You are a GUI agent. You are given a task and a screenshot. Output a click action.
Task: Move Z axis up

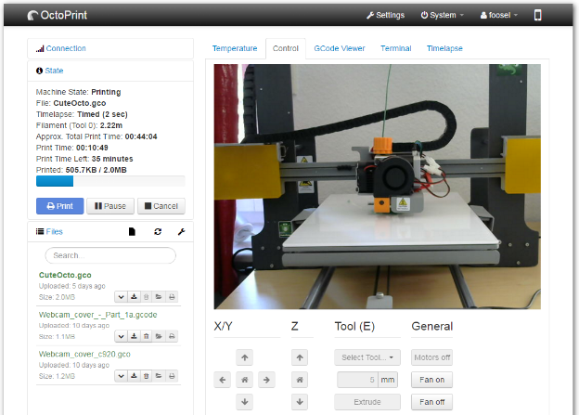pyautogui.click(x=300, y=357)
